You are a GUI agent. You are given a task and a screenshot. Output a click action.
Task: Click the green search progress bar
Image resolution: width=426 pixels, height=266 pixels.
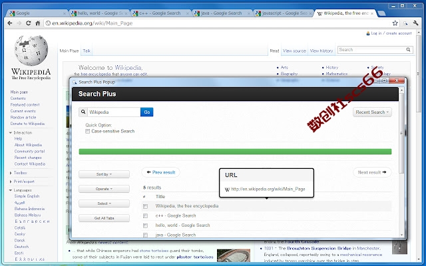(235, 152)
